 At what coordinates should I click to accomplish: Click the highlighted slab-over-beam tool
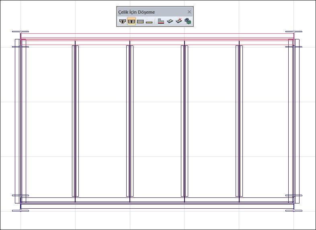(131, 21)
